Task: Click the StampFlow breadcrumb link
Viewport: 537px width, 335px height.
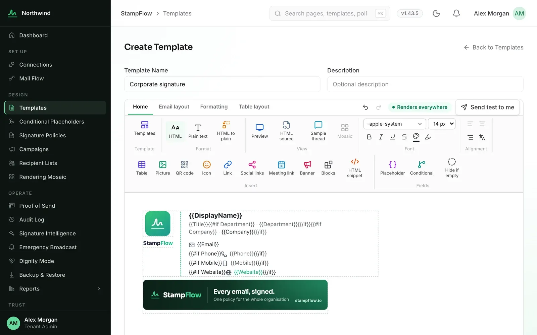Action: [x=136, y=13]
